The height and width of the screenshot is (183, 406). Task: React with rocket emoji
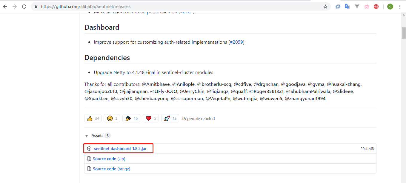170,118
